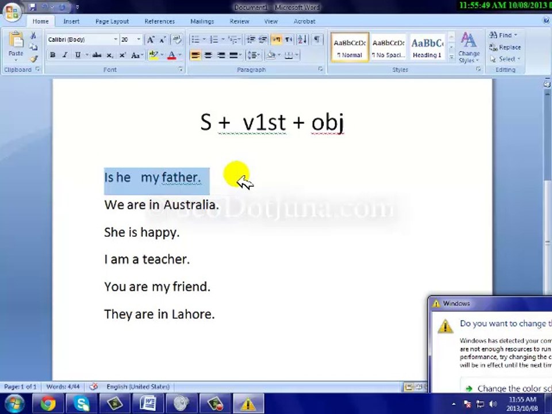Increase paragraph indent
Image resolution: width=552 pixels, height=414 pixels.
(263, 40)
